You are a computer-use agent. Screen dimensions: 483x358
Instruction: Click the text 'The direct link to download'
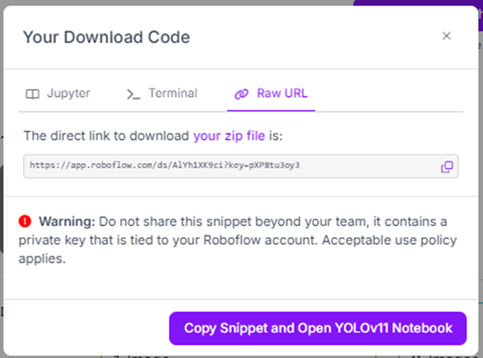tap(107, 136)
